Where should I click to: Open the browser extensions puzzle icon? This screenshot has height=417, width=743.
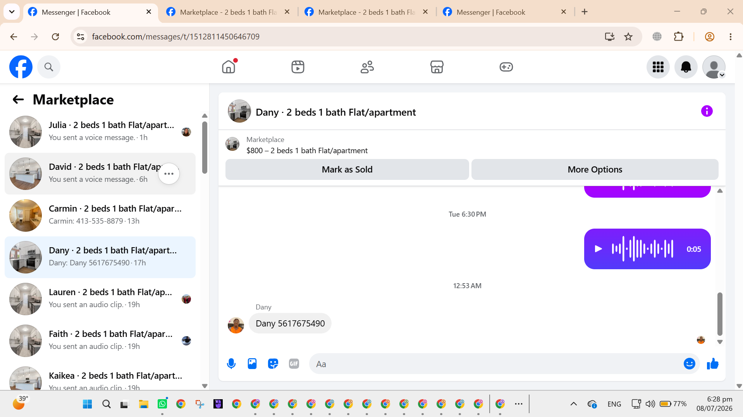tap(678, 37)
